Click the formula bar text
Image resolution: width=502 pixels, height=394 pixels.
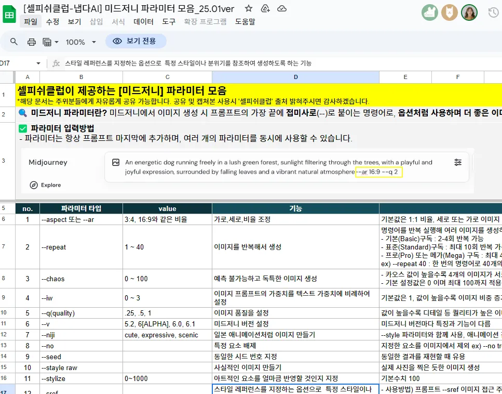(188, 63)
